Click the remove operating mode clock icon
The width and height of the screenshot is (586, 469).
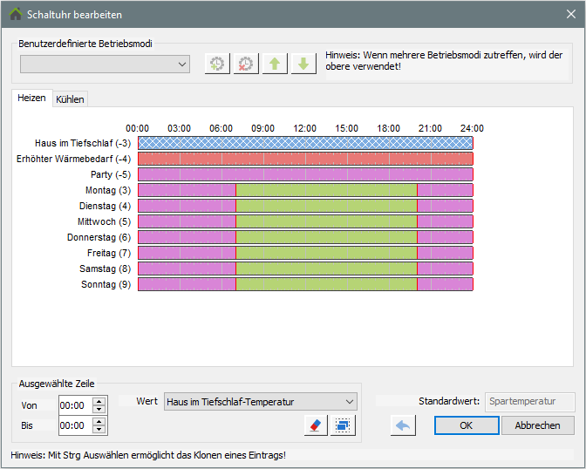click(x=246, y=64)
